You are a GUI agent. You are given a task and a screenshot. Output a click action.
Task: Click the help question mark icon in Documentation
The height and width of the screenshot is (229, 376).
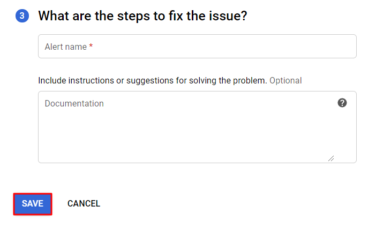[342, 103]
